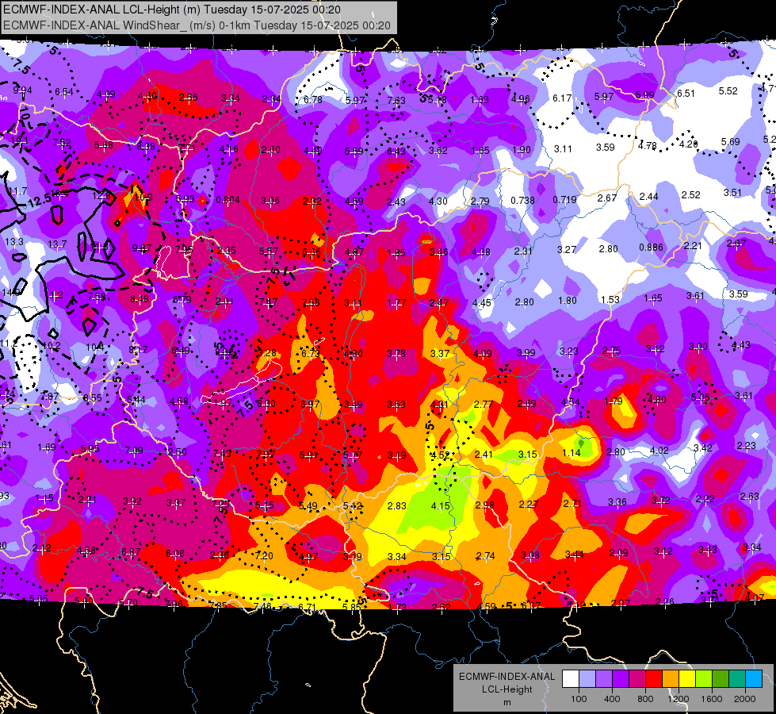The height and width of the screenshot is (714, 776).
Task: Click the blue legend swatch after 2000
Action: point(754,679)
